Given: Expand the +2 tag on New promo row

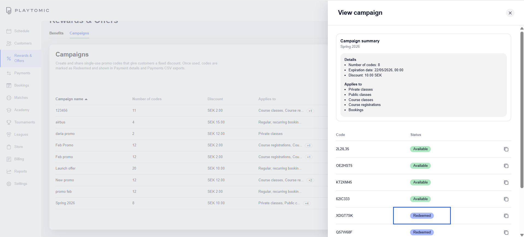Looking at the screenshot, I should (x=310, y=180).
